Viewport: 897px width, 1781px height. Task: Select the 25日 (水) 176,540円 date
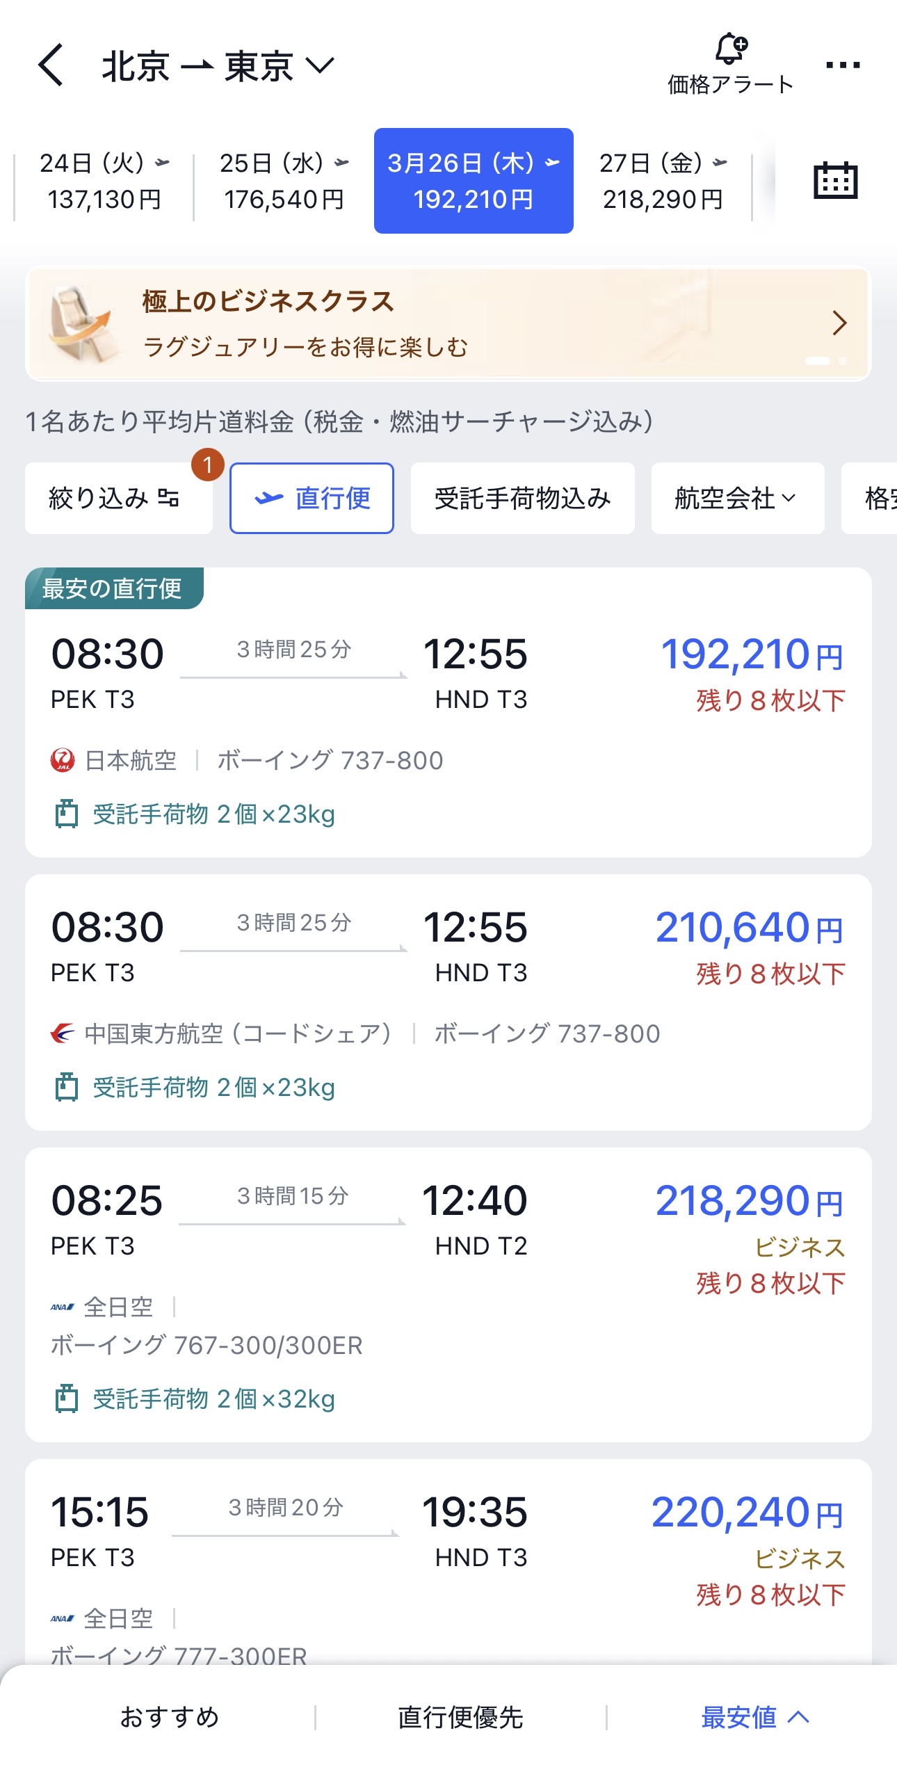coord(284,181)
